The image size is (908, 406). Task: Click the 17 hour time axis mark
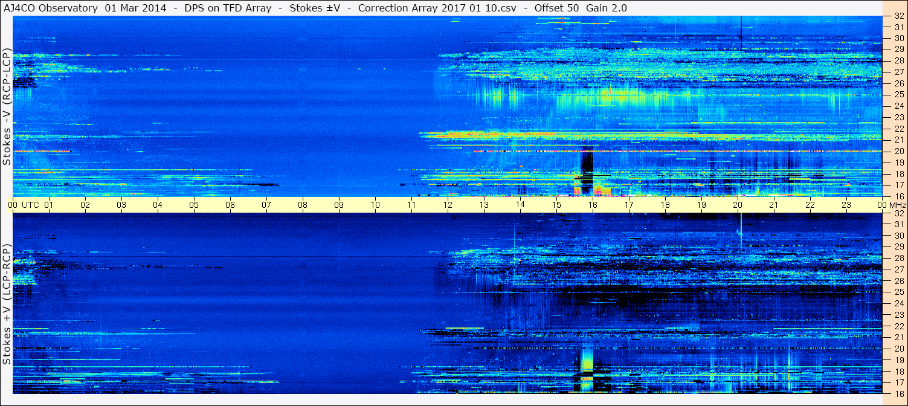[x=629, y=205]
